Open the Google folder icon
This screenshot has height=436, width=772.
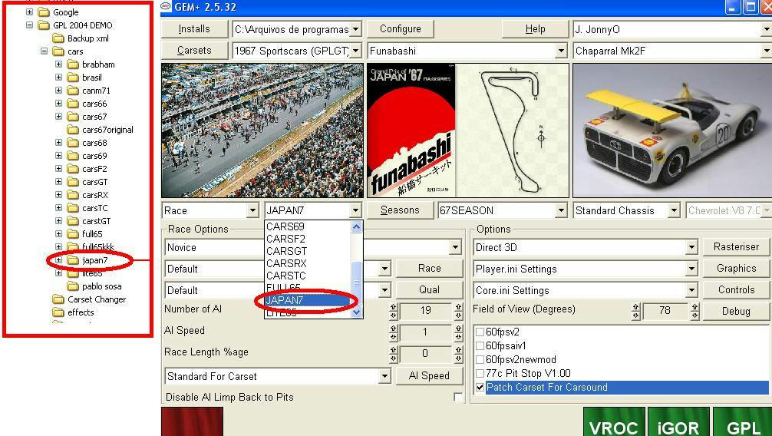[x=45, y=12]
